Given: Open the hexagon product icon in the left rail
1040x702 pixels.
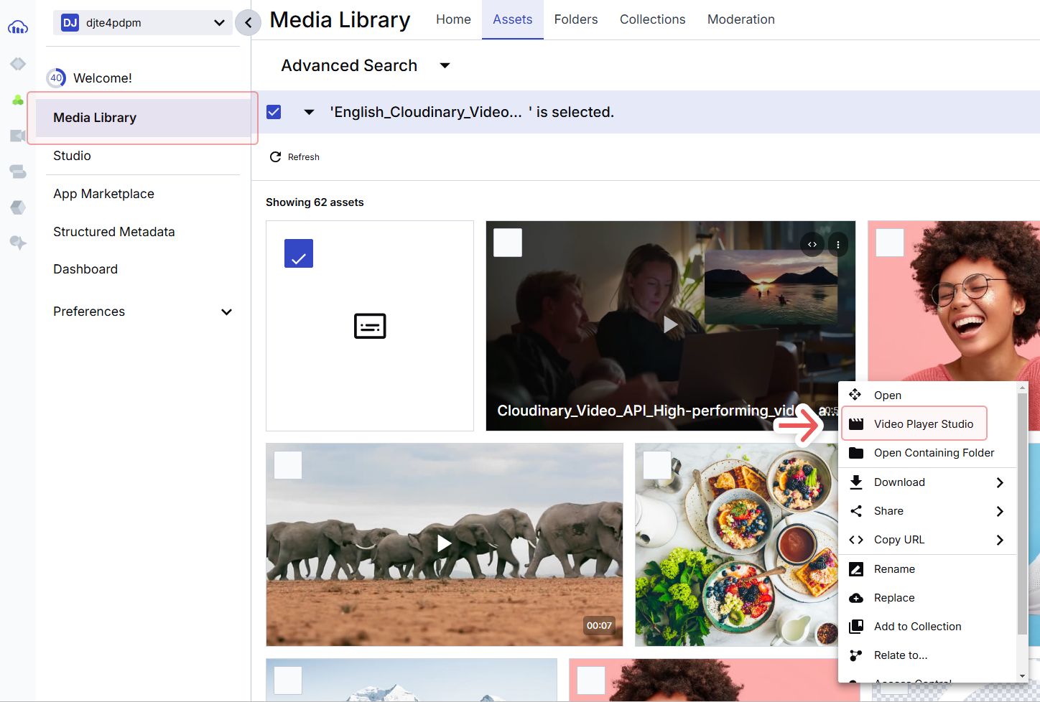Looking at the screenshot, I should coord(18,207).
